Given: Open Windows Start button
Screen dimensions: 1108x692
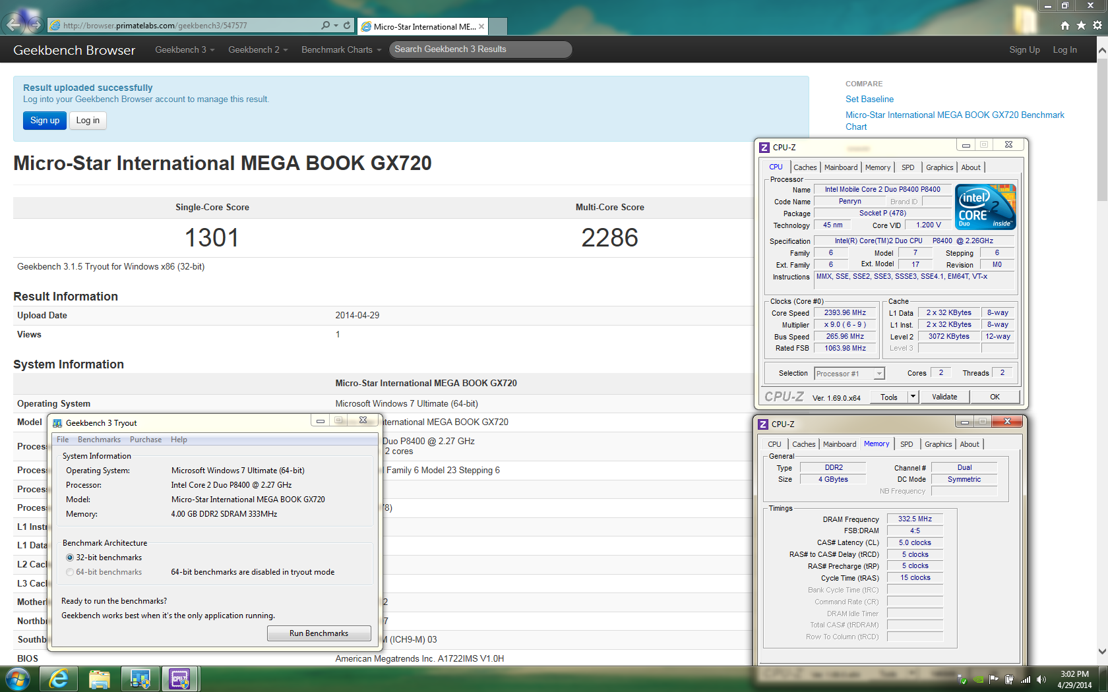Looking at the screenshot, I should coord(17,679).
